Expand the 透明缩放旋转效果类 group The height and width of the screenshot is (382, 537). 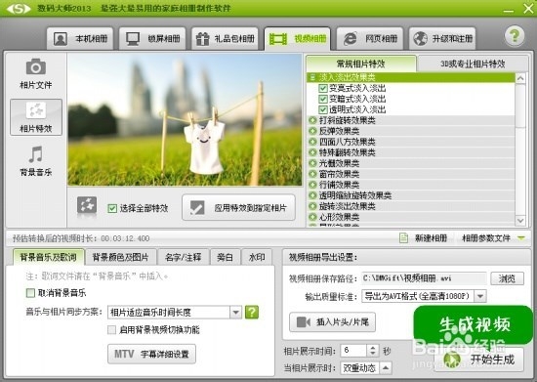[312, 195]
